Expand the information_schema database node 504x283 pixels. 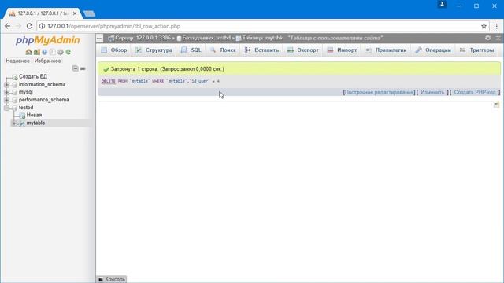coord(7,84)
